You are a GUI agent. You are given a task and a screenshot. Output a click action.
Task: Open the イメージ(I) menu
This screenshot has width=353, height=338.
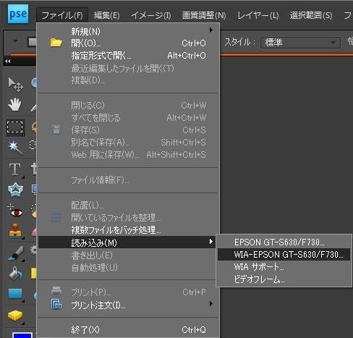coord(151,15)
